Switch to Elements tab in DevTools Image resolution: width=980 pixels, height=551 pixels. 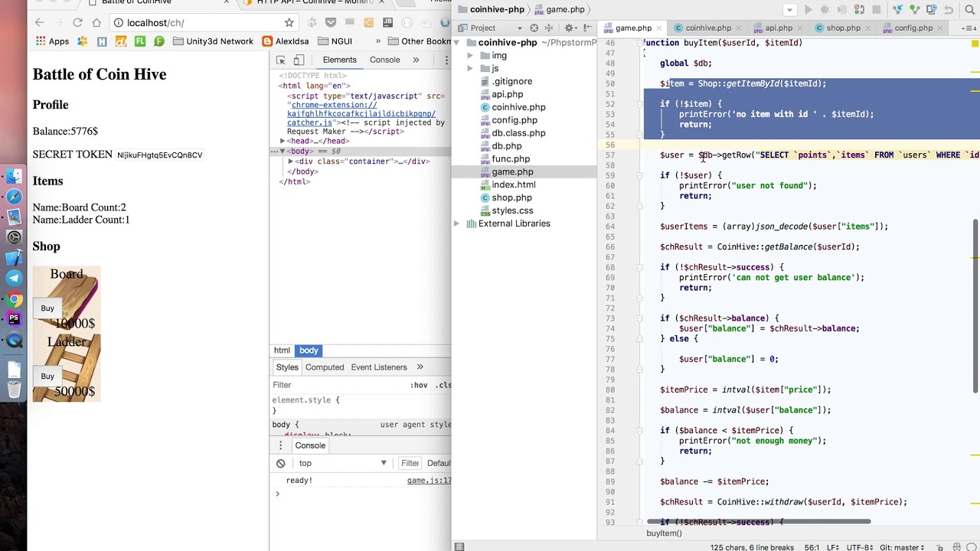coord(339,60)
